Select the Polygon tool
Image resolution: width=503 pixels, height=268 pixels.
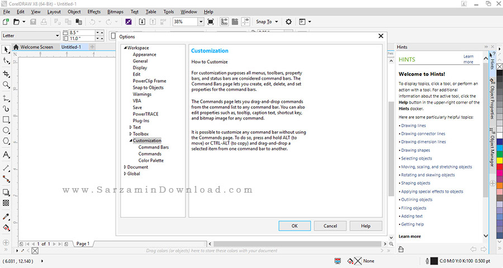(6, 141)
